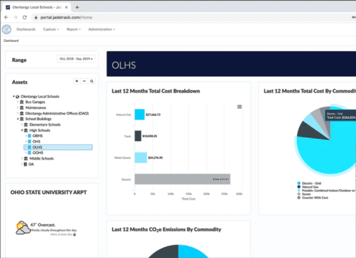
Task: Open the bar chart hamburger menu
Action: [239, 106]
